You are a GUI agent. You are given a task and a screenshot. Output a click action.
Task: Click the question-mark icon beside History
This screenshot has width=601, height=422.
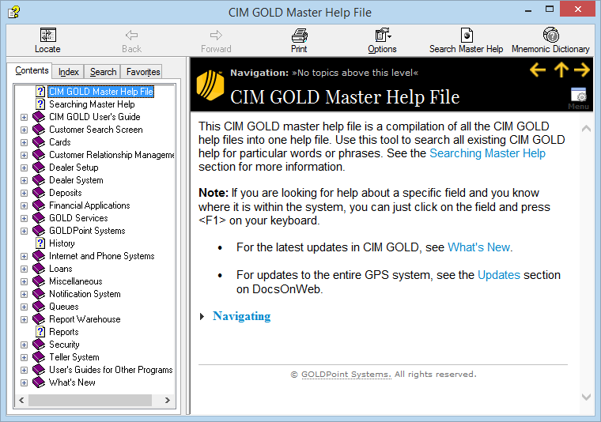[40, 243]
